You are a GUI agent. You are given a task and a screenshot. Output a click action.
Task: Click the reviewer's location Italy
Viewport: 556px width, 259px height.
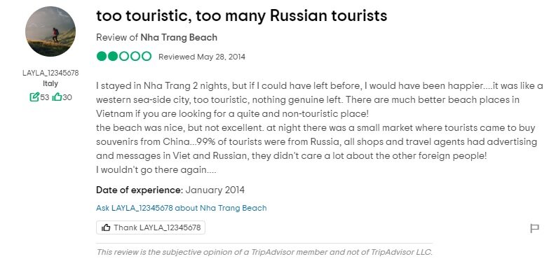[x=50, y=84]
